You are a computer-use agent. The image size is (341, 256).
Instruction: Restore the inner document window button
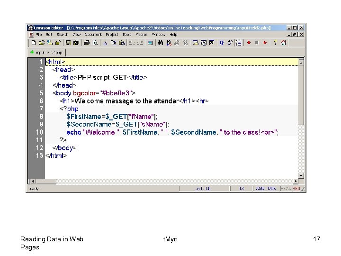295,35
